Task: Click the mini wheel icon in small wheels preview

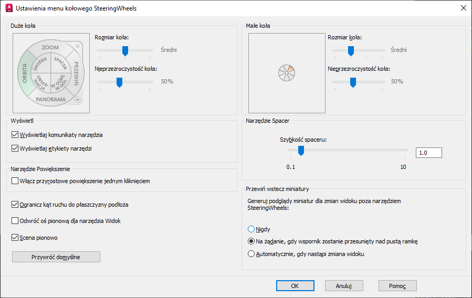Action: coord(287,73)
